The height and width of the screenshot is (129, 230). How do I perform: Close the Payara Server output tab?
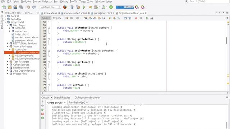coord(65,102)
